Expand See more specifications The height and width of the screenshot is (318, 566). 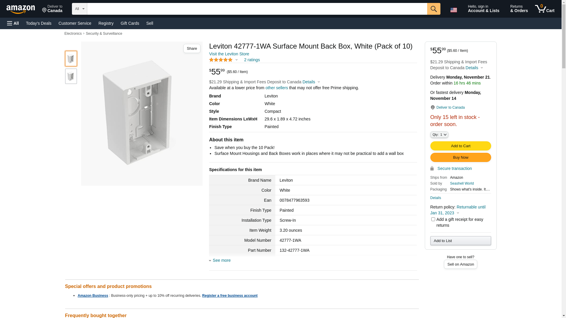pos(221,260)
